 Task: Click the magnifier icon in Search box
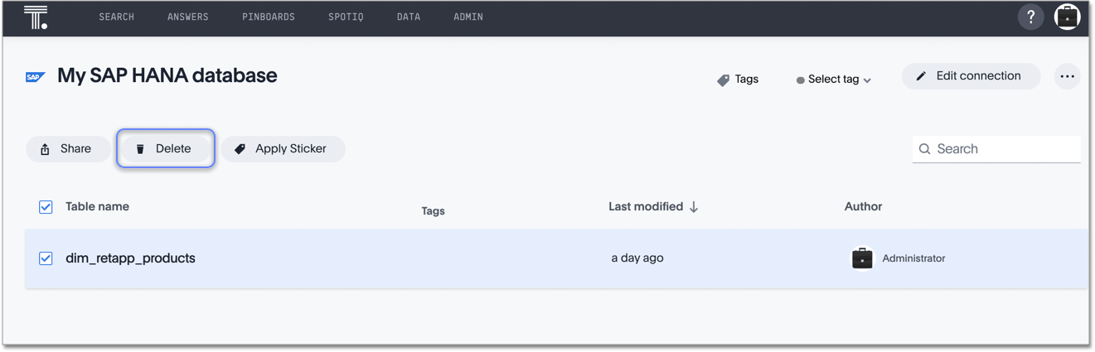[925, 149]
